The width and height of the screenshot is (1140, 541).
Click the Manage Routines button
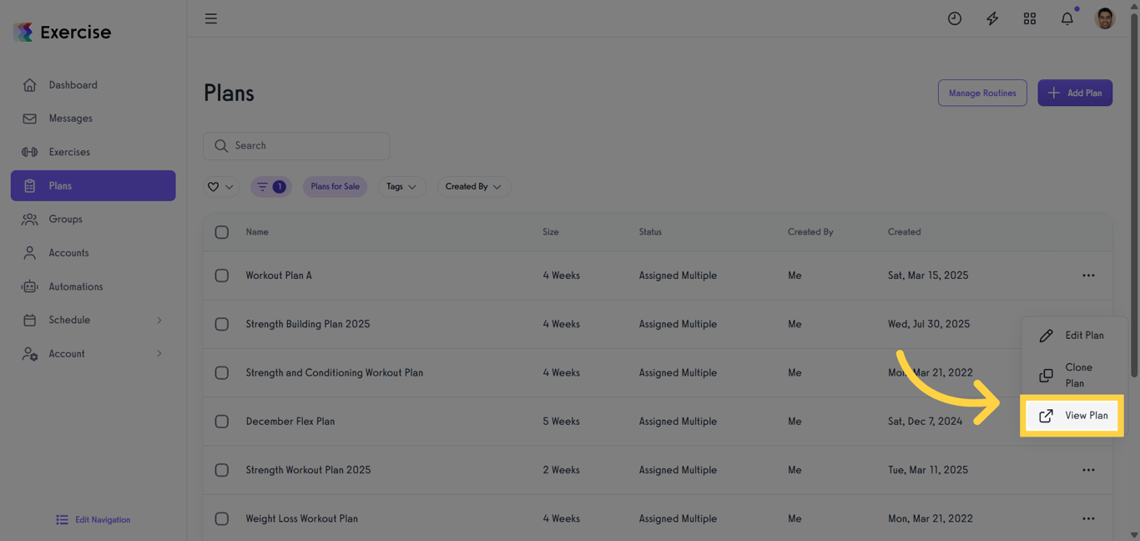pos(982,93)
